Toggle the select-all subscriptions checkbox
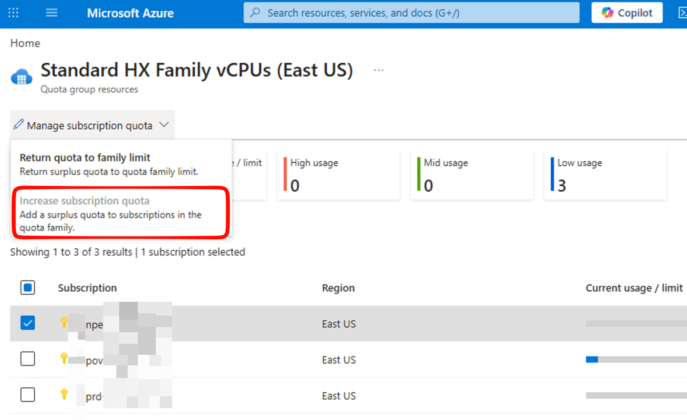The width and height of the screenshot is (687, 420). [28, 288]
